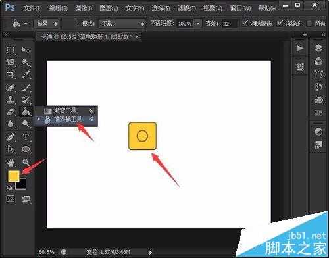This screenshot has height=258, width=329.
Task: Select the Eraser tool
Action: click(11, 111)
